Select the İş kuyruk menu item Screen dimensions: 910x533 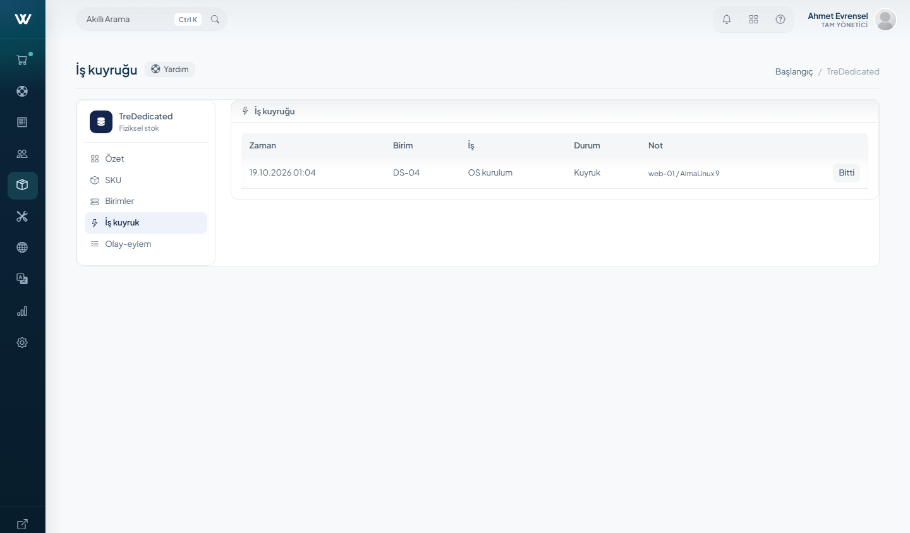coord(146,223)
